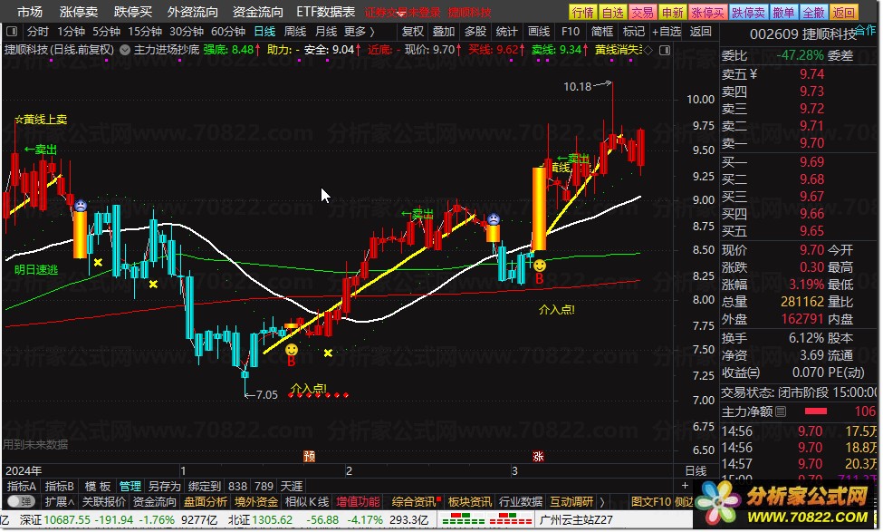Toggle the 简框 simple frame view
Image resolution: width=883 pixels, height=532 pixels.
602,32
